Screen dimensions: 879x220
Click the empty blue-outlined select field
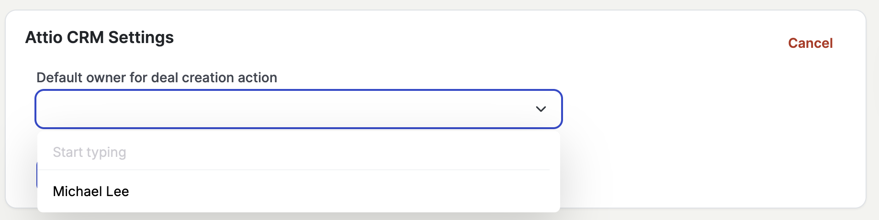(x=287, y=109)
